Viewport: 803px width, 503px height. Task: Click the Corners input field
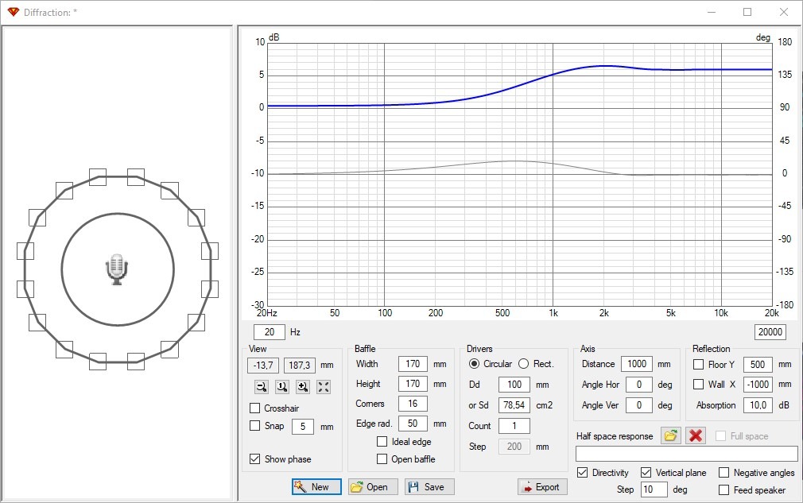tap(413, 403)
